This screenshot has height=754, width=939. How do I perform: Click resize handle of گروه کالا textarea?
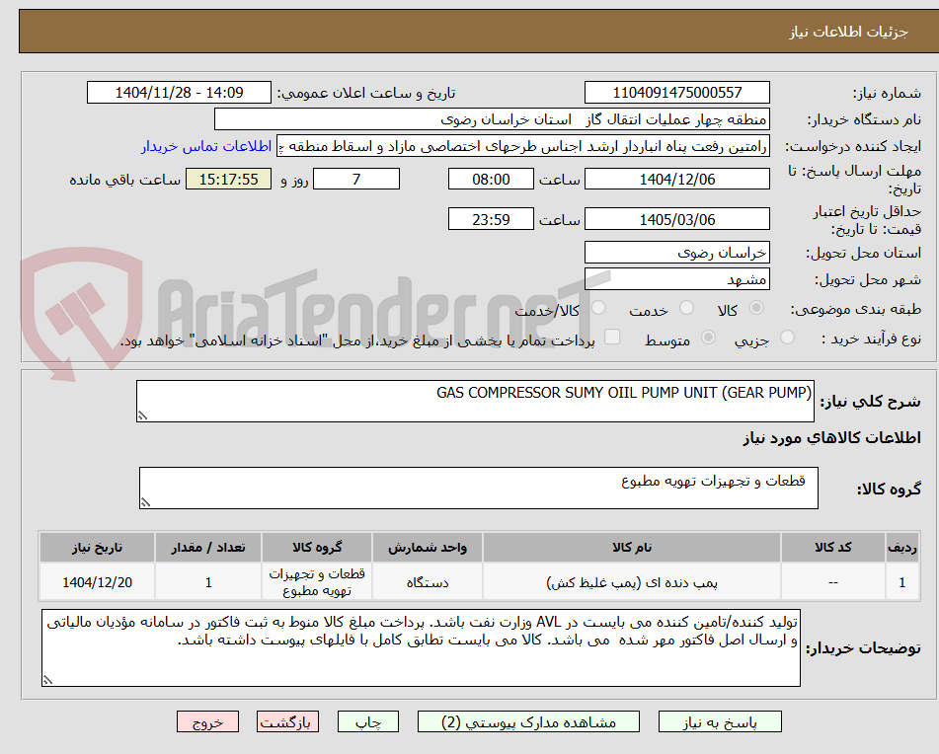(x=145, y=502)
